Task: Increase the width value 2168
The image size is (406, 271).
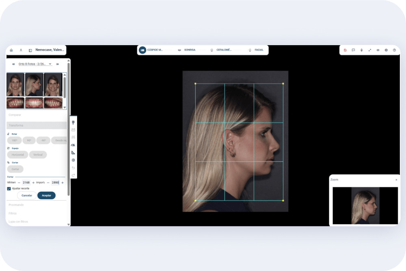Action: point(33,183)
